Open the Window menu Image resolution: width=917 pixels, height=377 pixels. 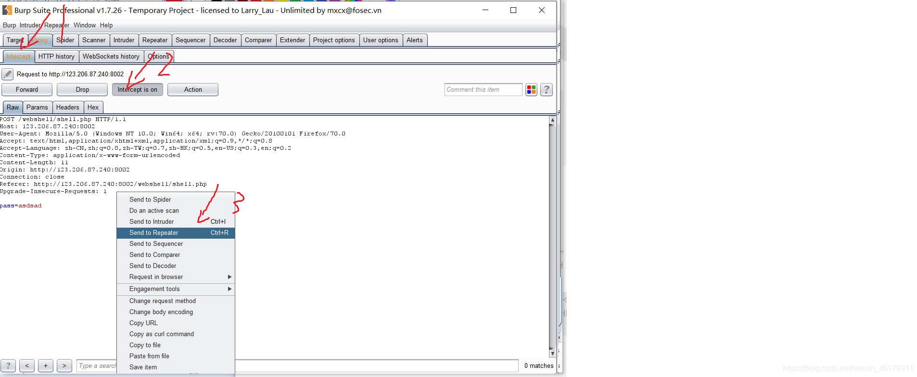pyautogui.click(x=85, y=25)
